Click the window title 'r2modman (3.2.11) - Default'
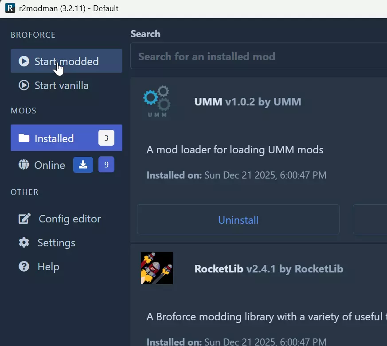The width and height of the screenshot is (387, 346). 69,8
